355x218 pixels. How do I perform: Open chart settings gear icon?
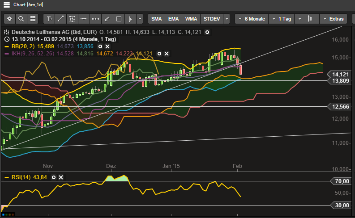click(9, 19)
